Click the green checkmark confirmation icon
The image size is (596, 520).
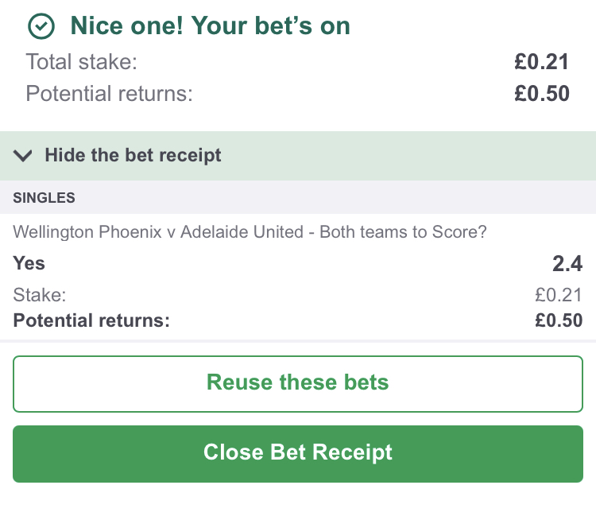point(41,26)
